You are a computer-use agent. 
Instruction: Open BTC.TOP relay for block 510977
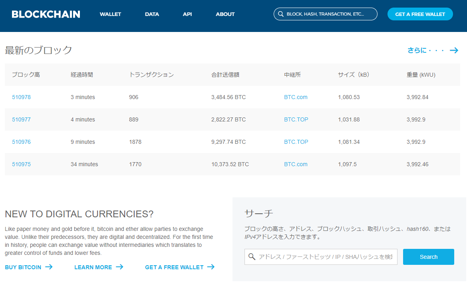[296, 119]
